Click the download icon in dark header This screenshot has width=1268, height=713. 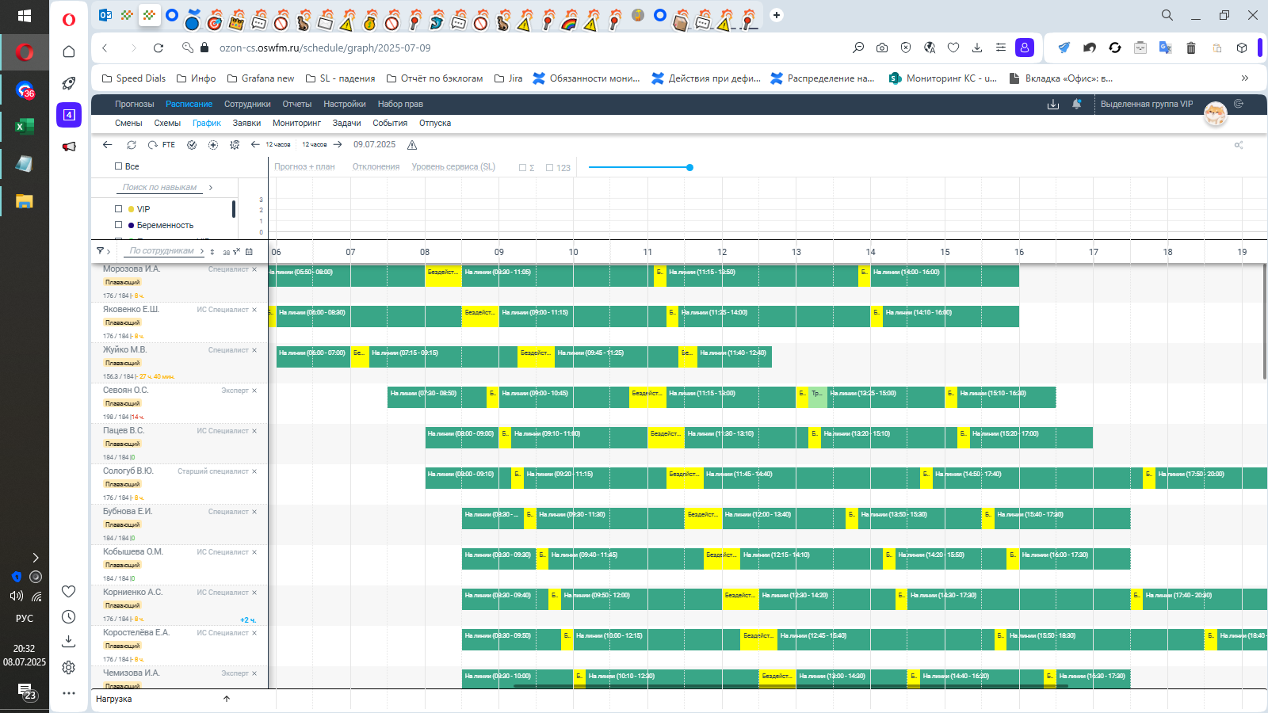(x=1053, y=104)
